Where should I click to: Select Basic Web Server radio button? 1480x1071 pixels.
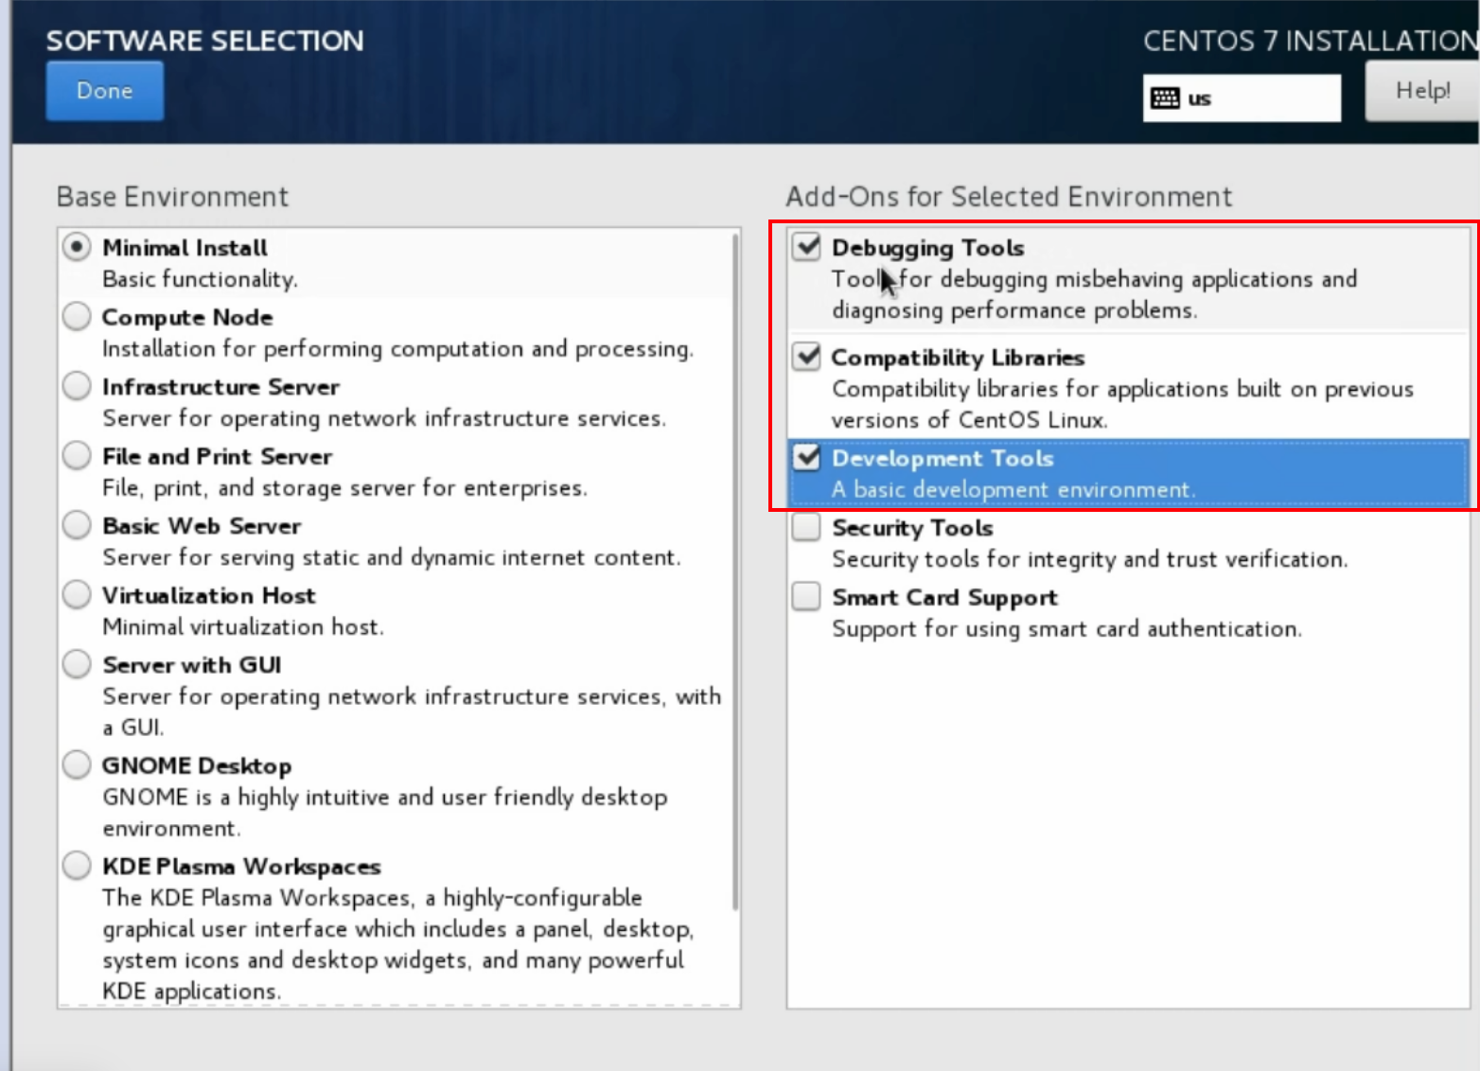point(77,524)
